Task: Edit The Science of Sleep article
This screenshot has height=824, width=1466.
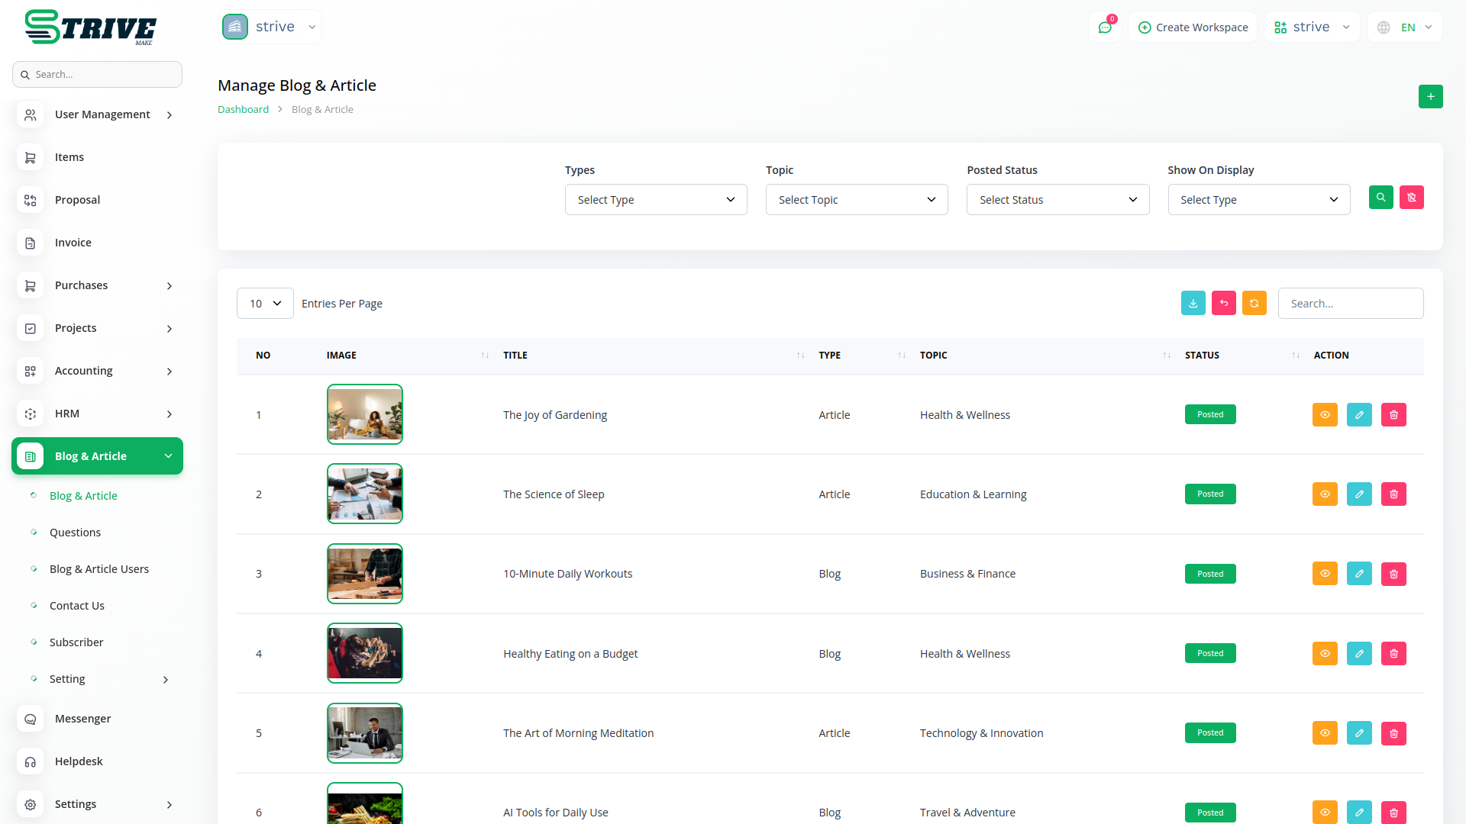Action: (1359, 494)
